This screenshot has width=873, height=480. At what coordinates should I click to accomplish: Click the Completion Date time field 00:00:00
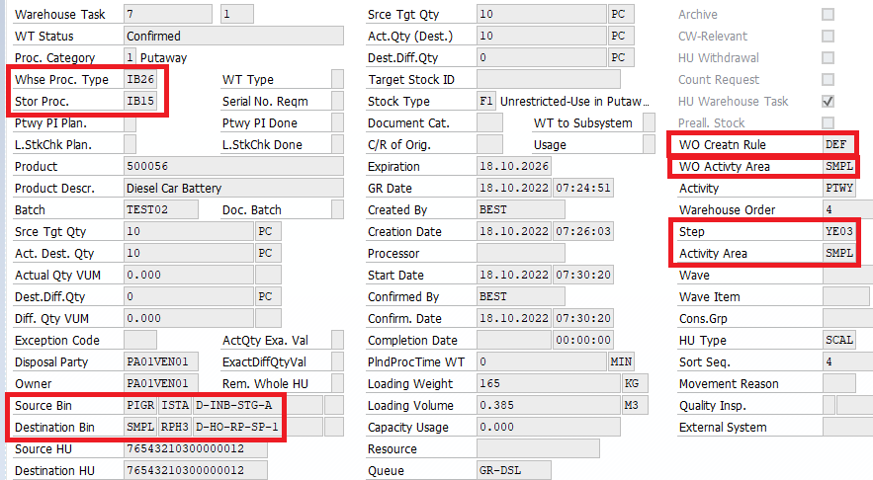point(583,341)
